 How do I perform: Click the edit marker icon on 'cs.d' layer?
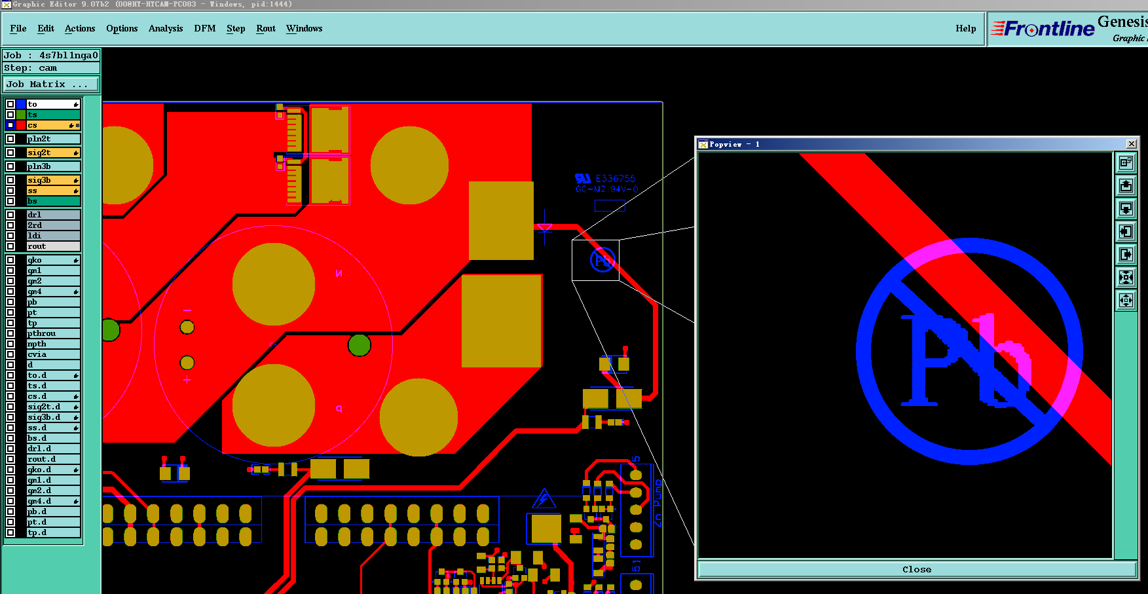tap(76, 396)
